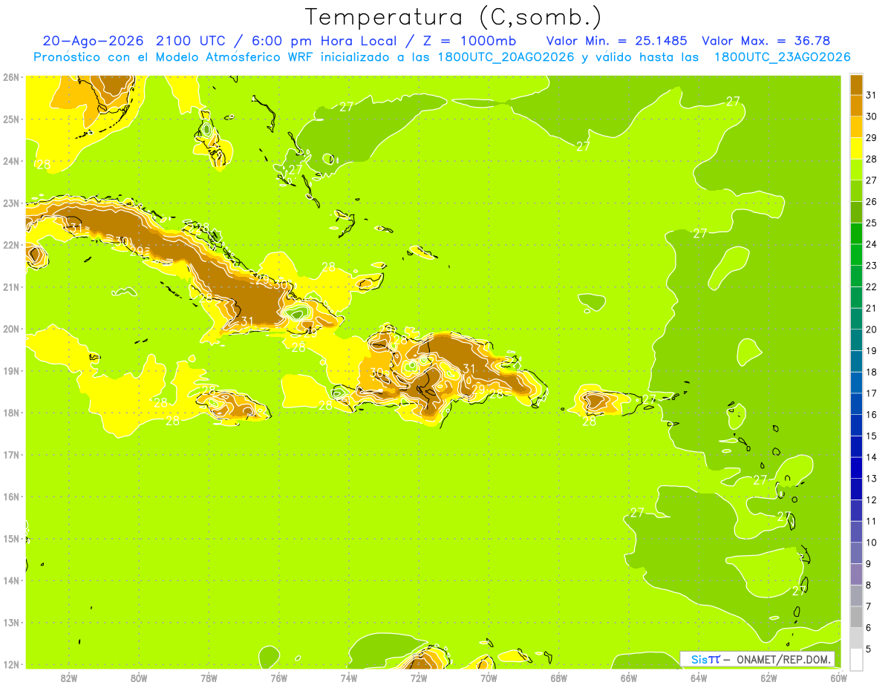
Task: Click the '25N' latitude axis label
Action: point(10,119)
